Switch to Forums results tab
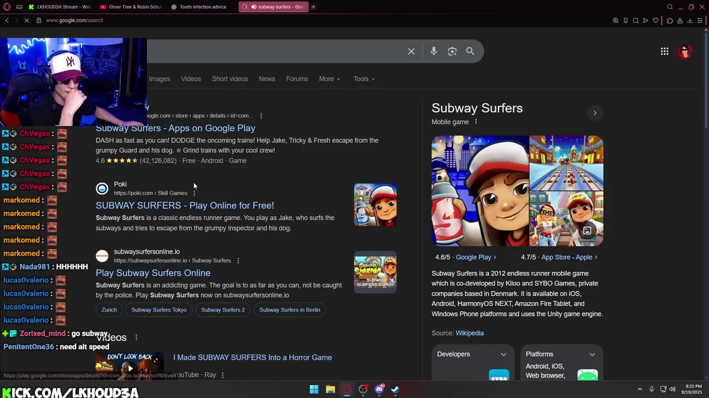Screen dimensions: 709x398 [x=297, y=79]
